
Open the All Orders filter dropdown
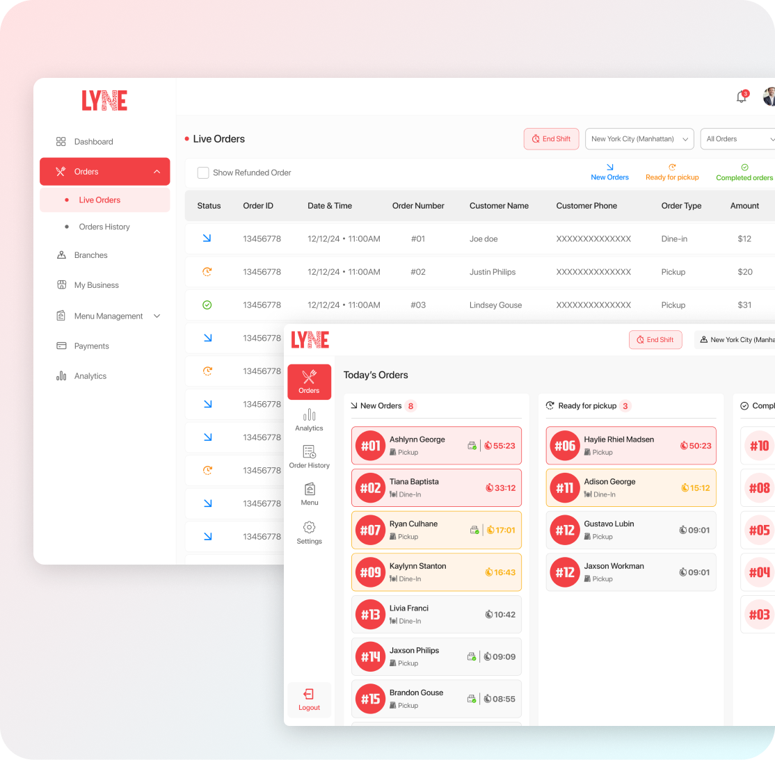click(737, 139)
